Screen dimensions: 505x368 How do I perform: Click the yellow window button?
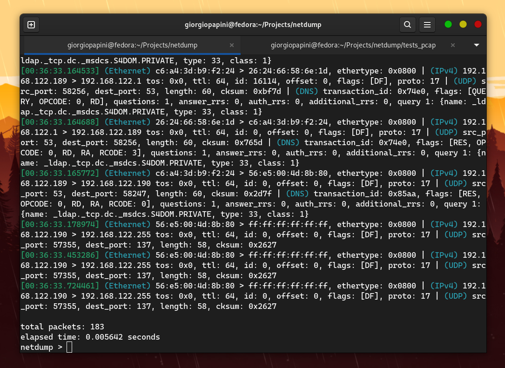coord(463,25)
